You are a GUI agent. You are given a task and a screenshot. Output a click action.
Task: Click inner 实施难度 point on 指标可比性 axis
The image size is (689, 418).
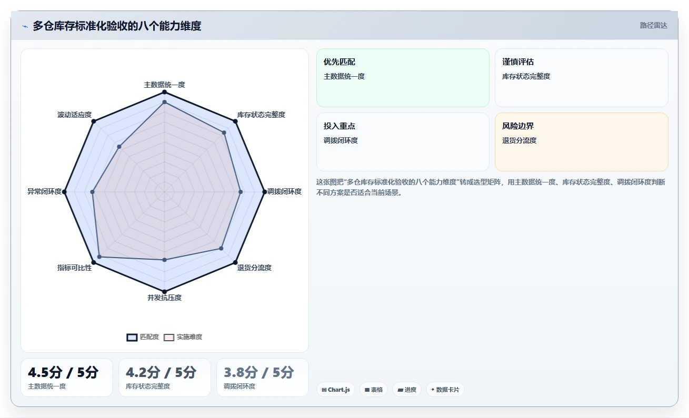point(99,257)
